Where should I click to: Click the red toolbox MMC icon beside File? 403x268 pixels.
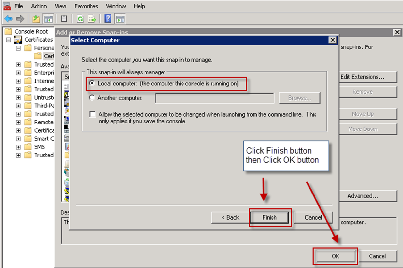click(7, 6)
